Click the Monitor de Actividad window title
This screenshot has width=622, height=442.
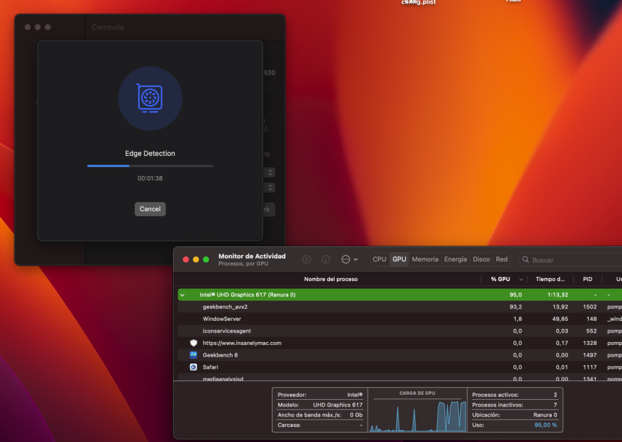pos(252,256)
